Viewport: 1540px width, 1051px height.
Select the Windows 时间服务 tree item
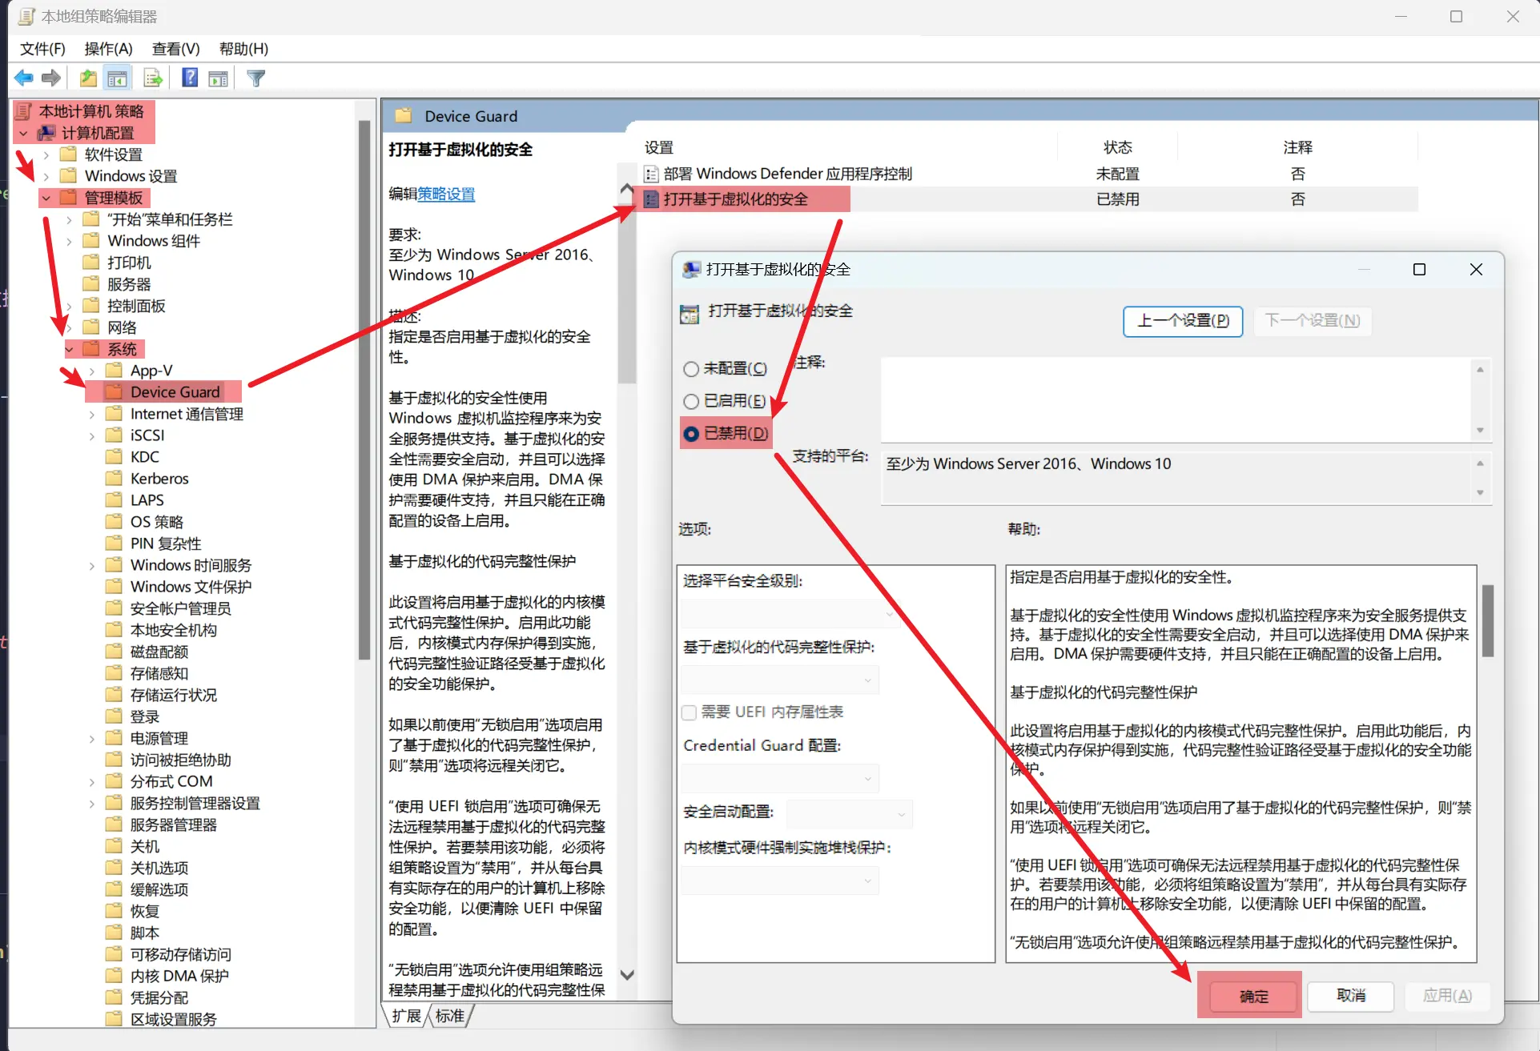click(191, 565)
